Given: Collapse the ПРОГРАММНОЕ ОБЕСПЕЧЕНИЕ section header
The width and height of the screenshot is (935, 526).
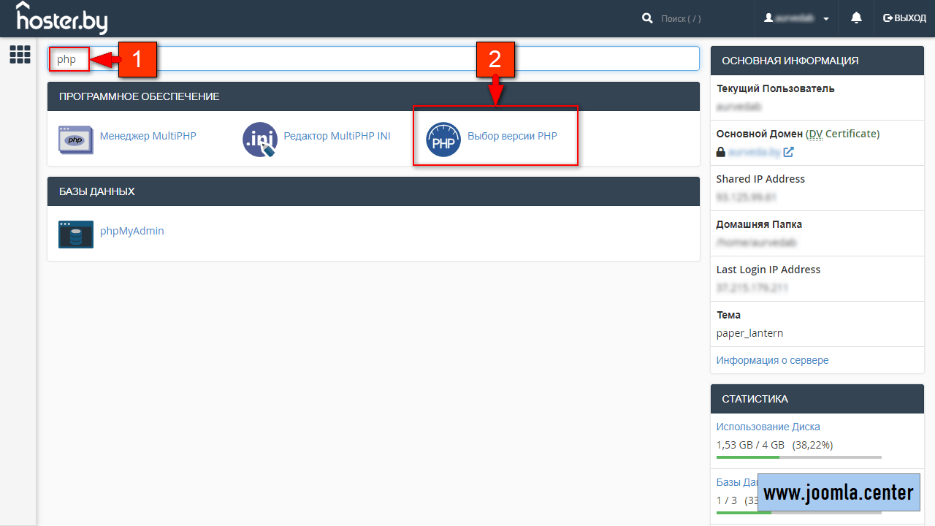Looking at the screenshot, I should 373,96.
